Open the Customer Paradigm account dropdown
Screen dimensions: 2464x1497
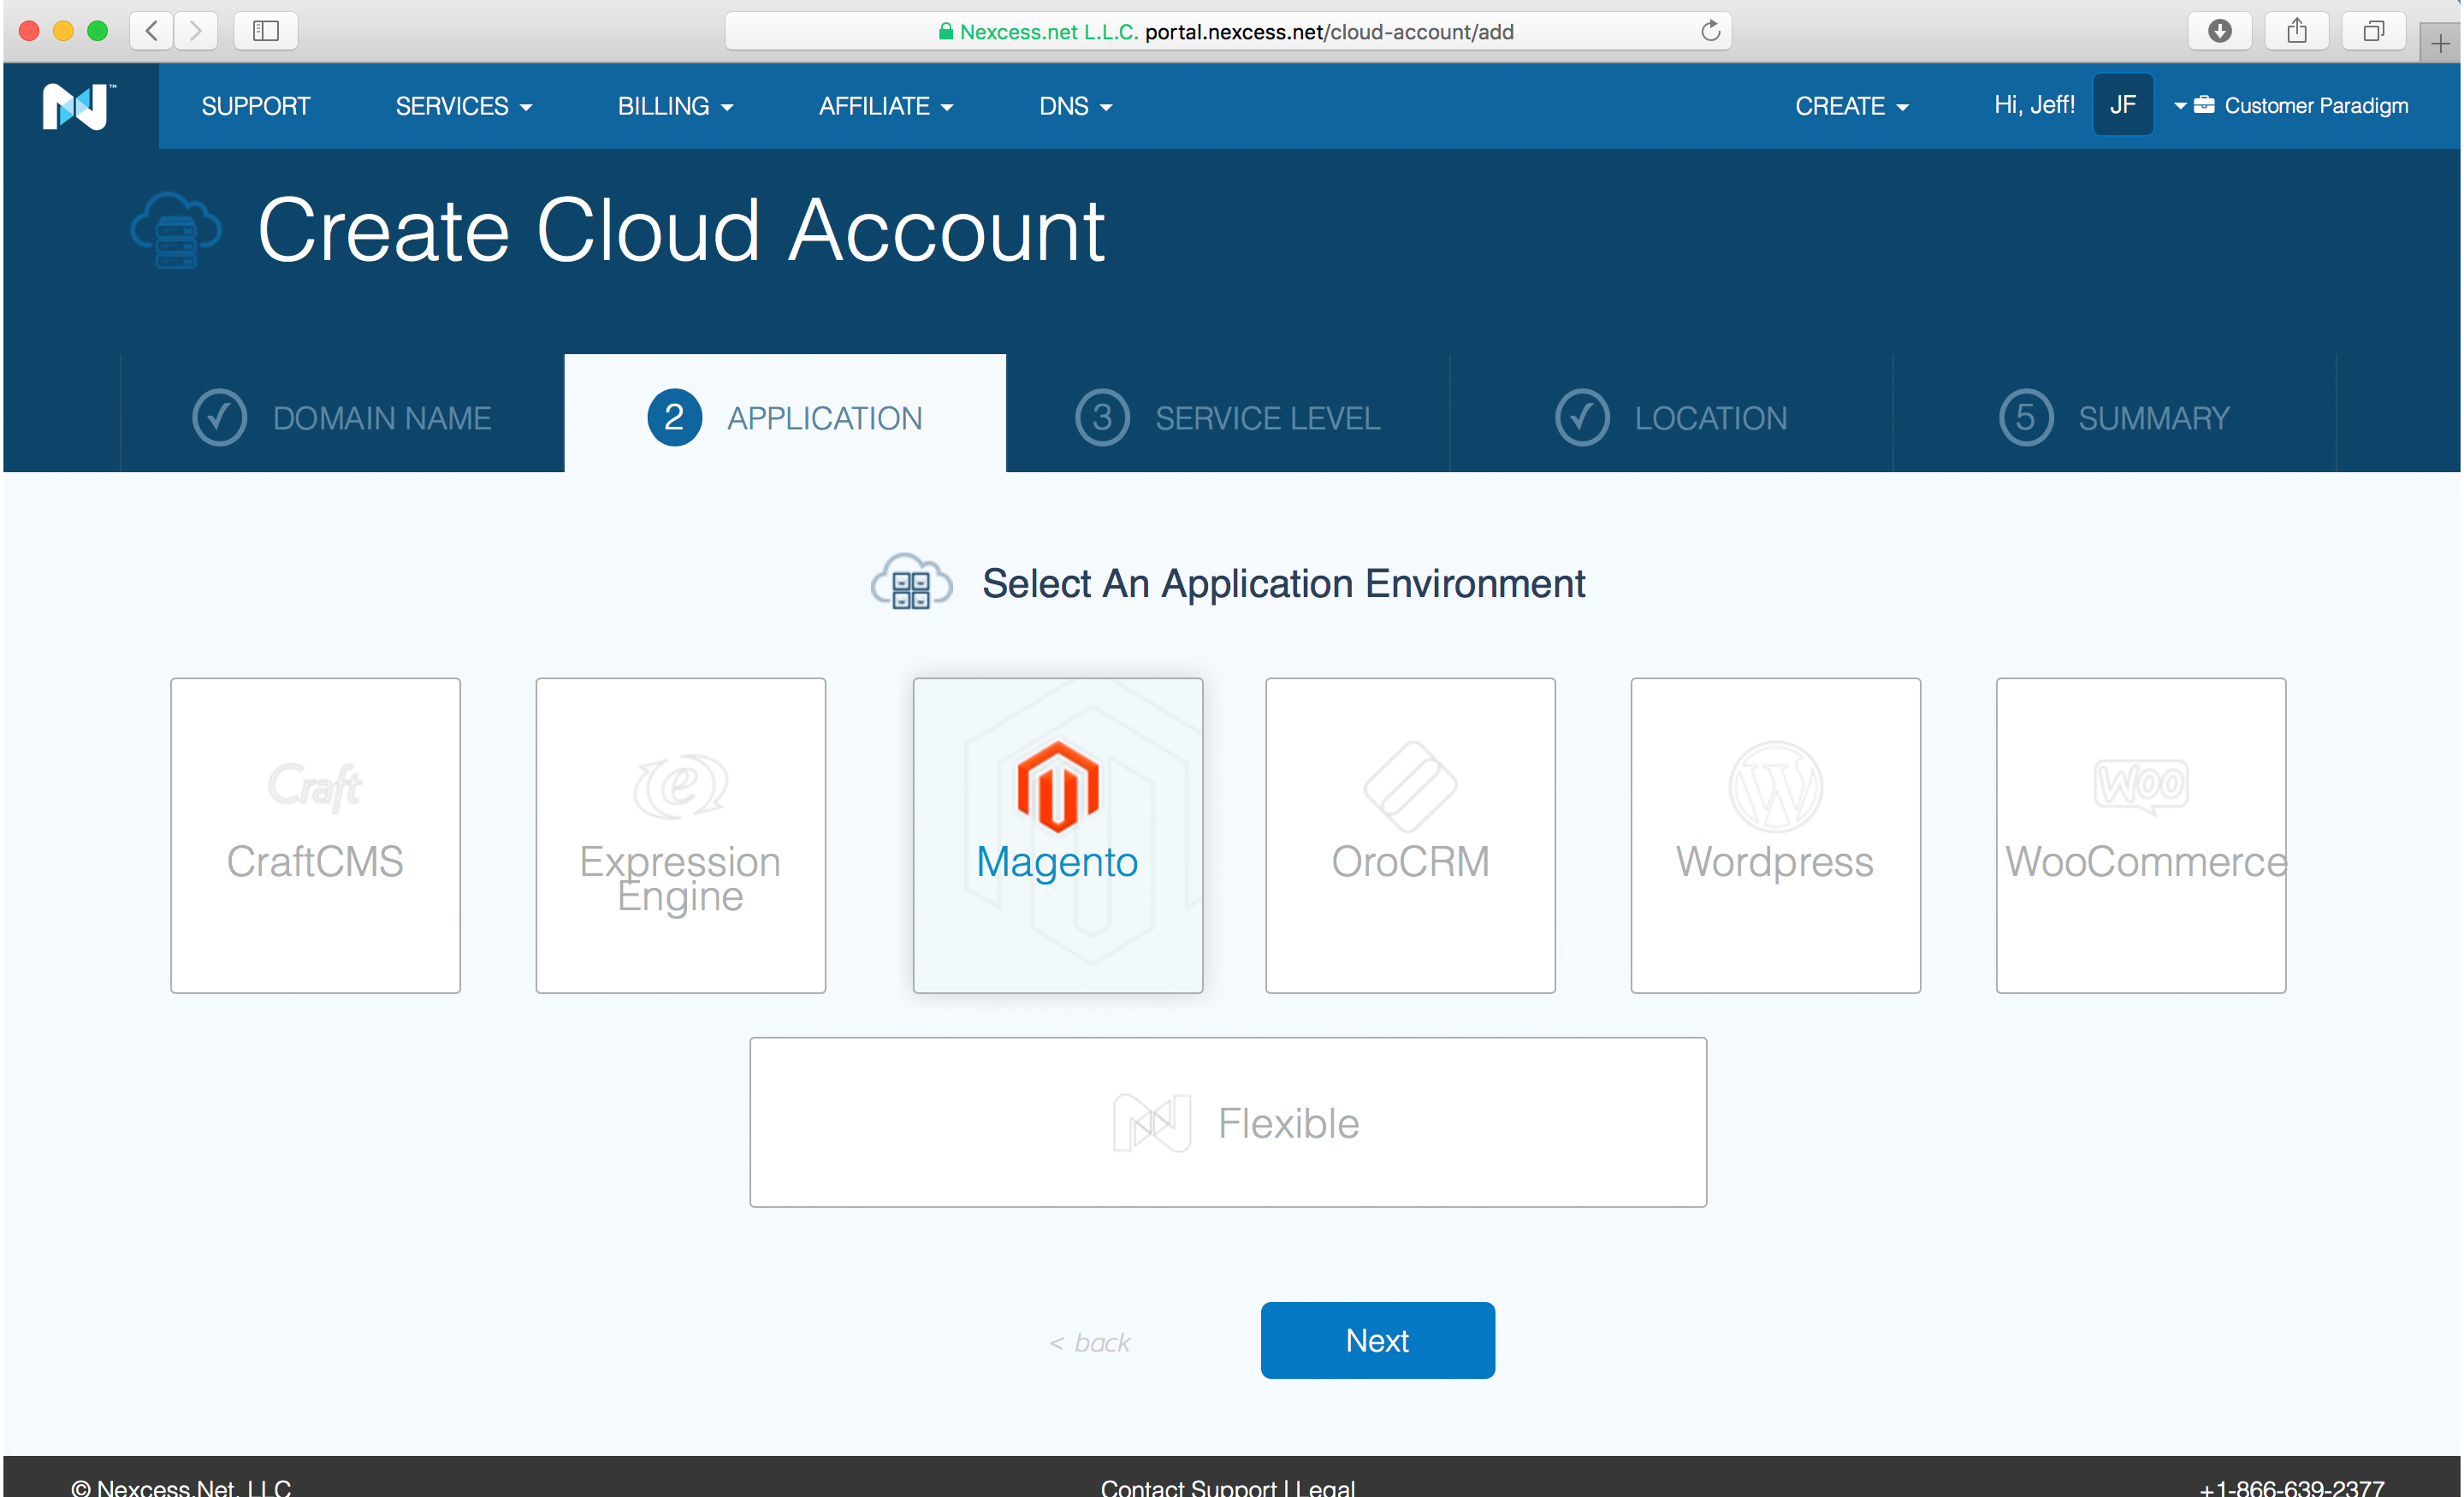[2291, 106]
